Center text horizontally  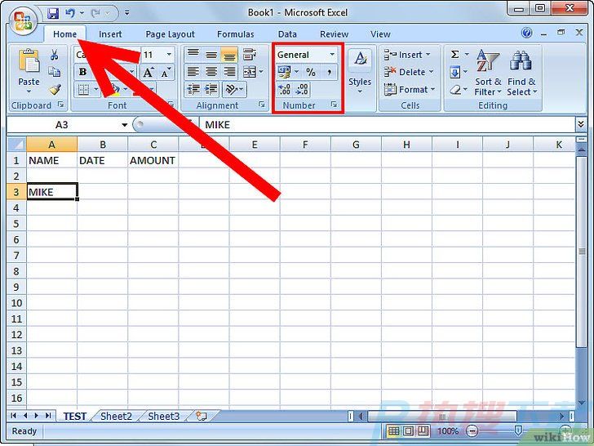[211, 72]
